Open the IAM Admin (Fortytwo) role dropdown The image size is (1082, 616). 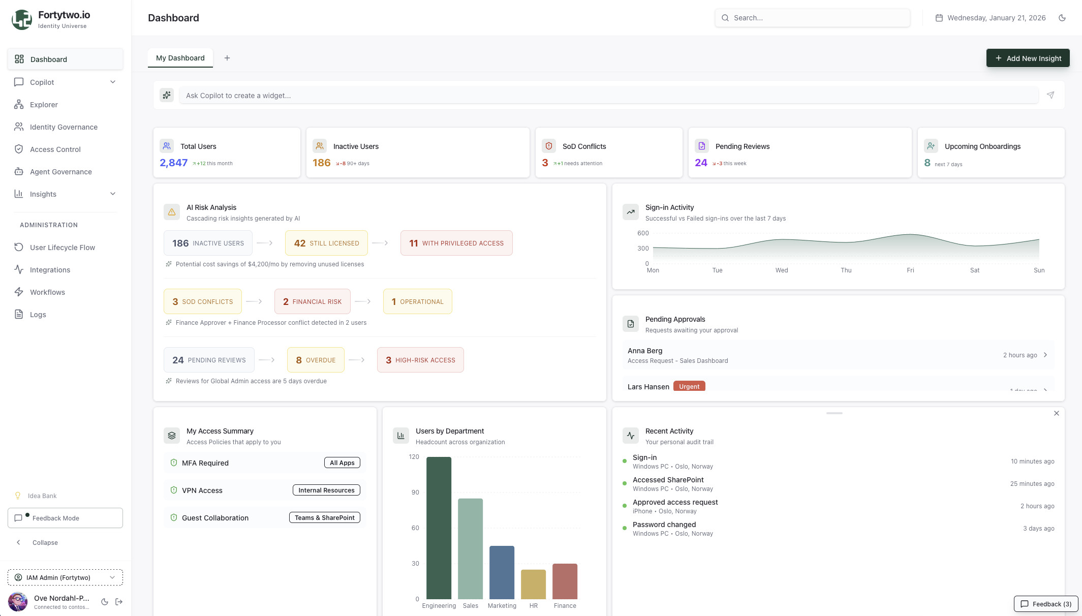65,577
